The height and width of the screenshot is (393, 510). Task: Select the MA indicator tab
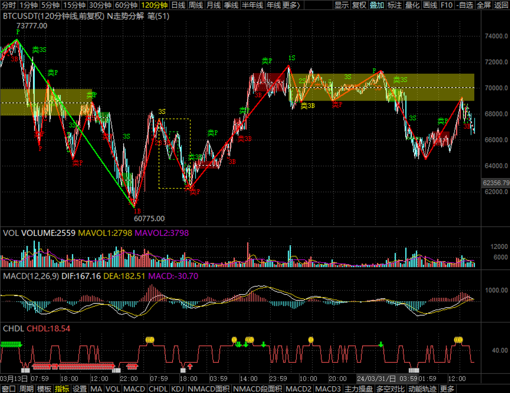96,389
